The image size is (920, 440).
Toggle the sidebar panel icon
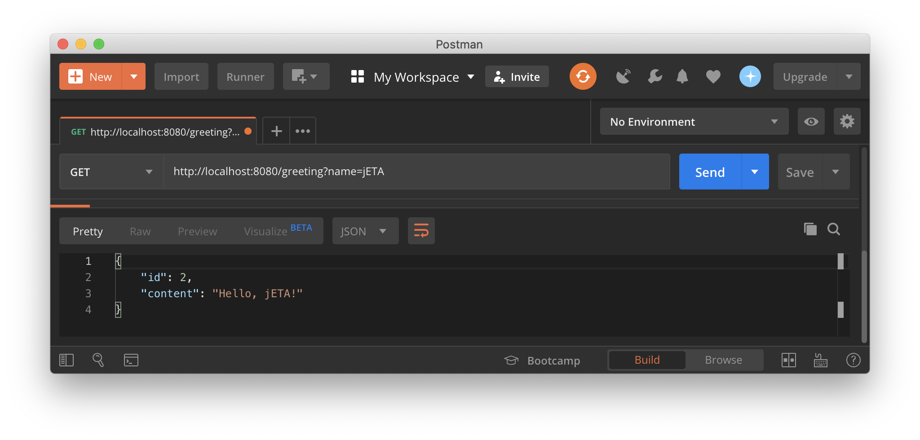click(x=66, y=360)
